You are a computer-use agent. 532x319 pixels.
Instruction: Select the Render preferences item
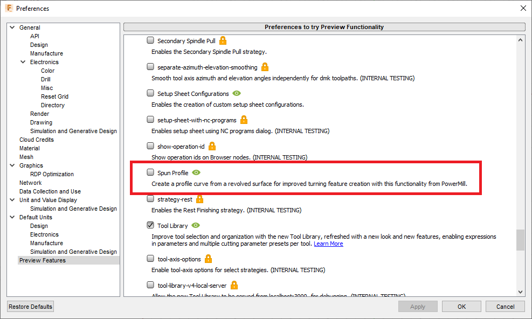click(x=40, y=114)
